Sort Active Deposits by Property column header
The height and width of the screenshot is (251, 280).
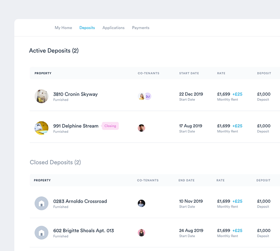point(43,73)
